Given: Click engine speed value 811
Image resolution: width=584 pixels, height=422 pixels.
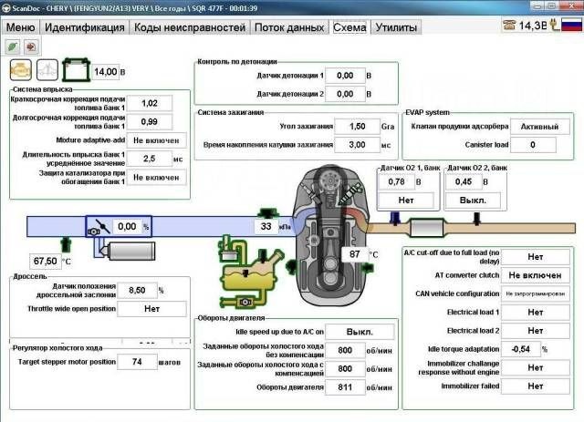Looking at the screenshot, I should click(x=345, y=387).
